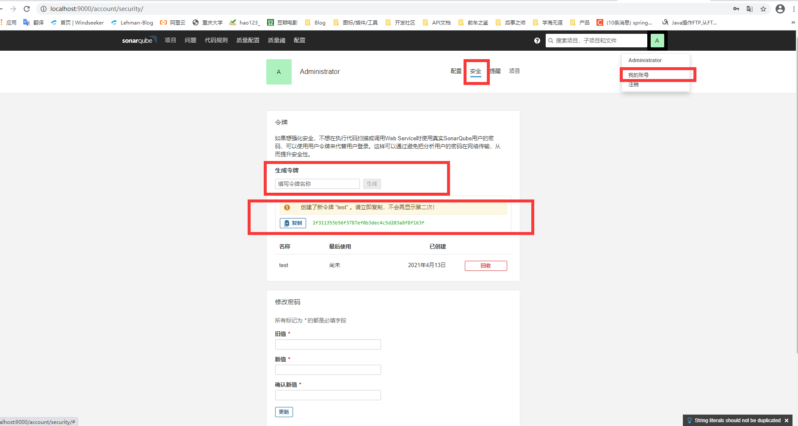This screenshot has width=798, height=426.
Task: Click the 确认新值 confirm password field
Action: pos(328,395)
